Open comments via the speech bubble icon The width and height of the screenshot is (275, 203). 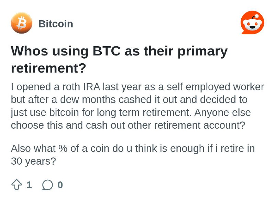click(47, 185)
